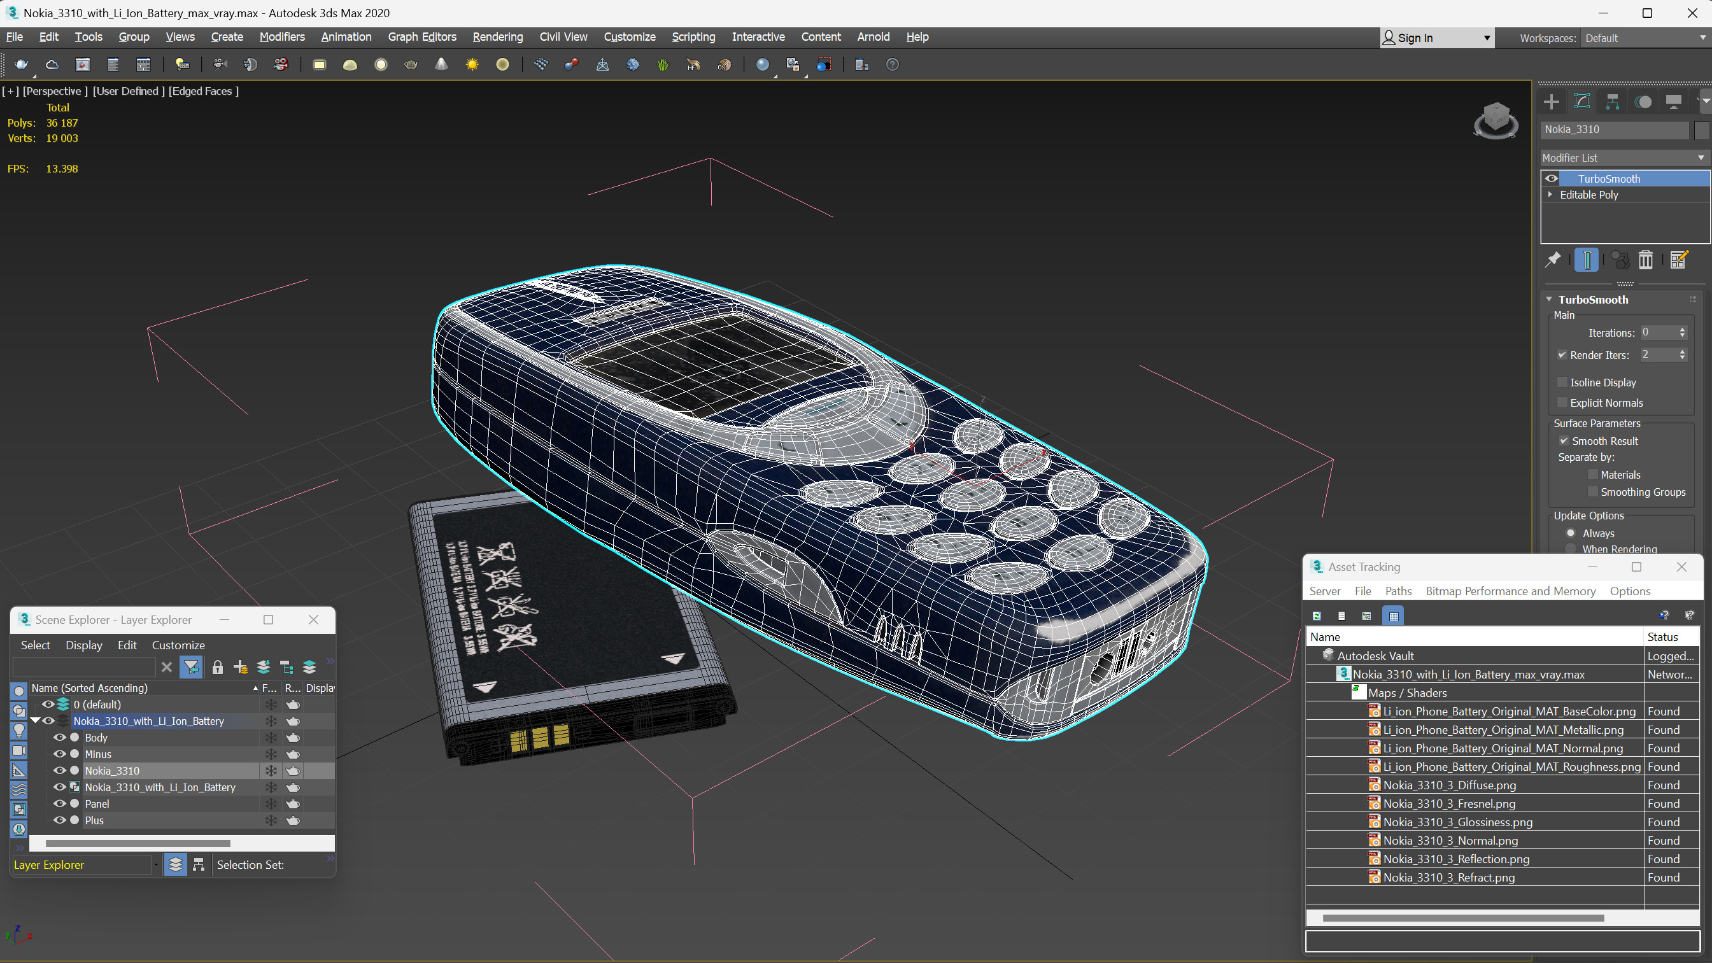
Task: Click the [User Defined] viewport label
Action: pos(128,91)
